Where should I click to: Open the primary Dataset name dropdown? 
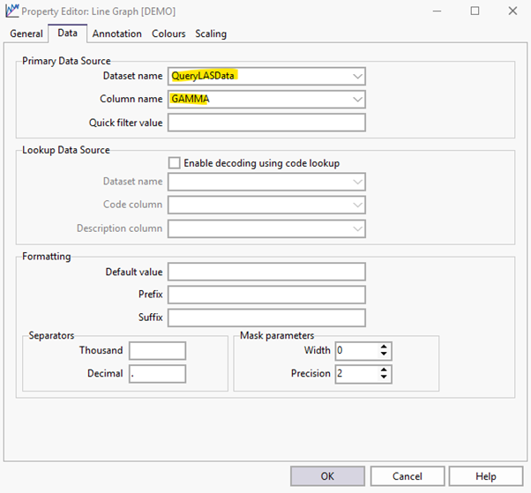pos(357,76)
